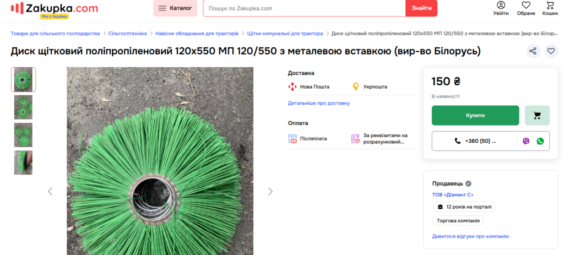Go to Щітки комунальні для трактора breadcrumb
564x255 pixels.
click(285, 34)
